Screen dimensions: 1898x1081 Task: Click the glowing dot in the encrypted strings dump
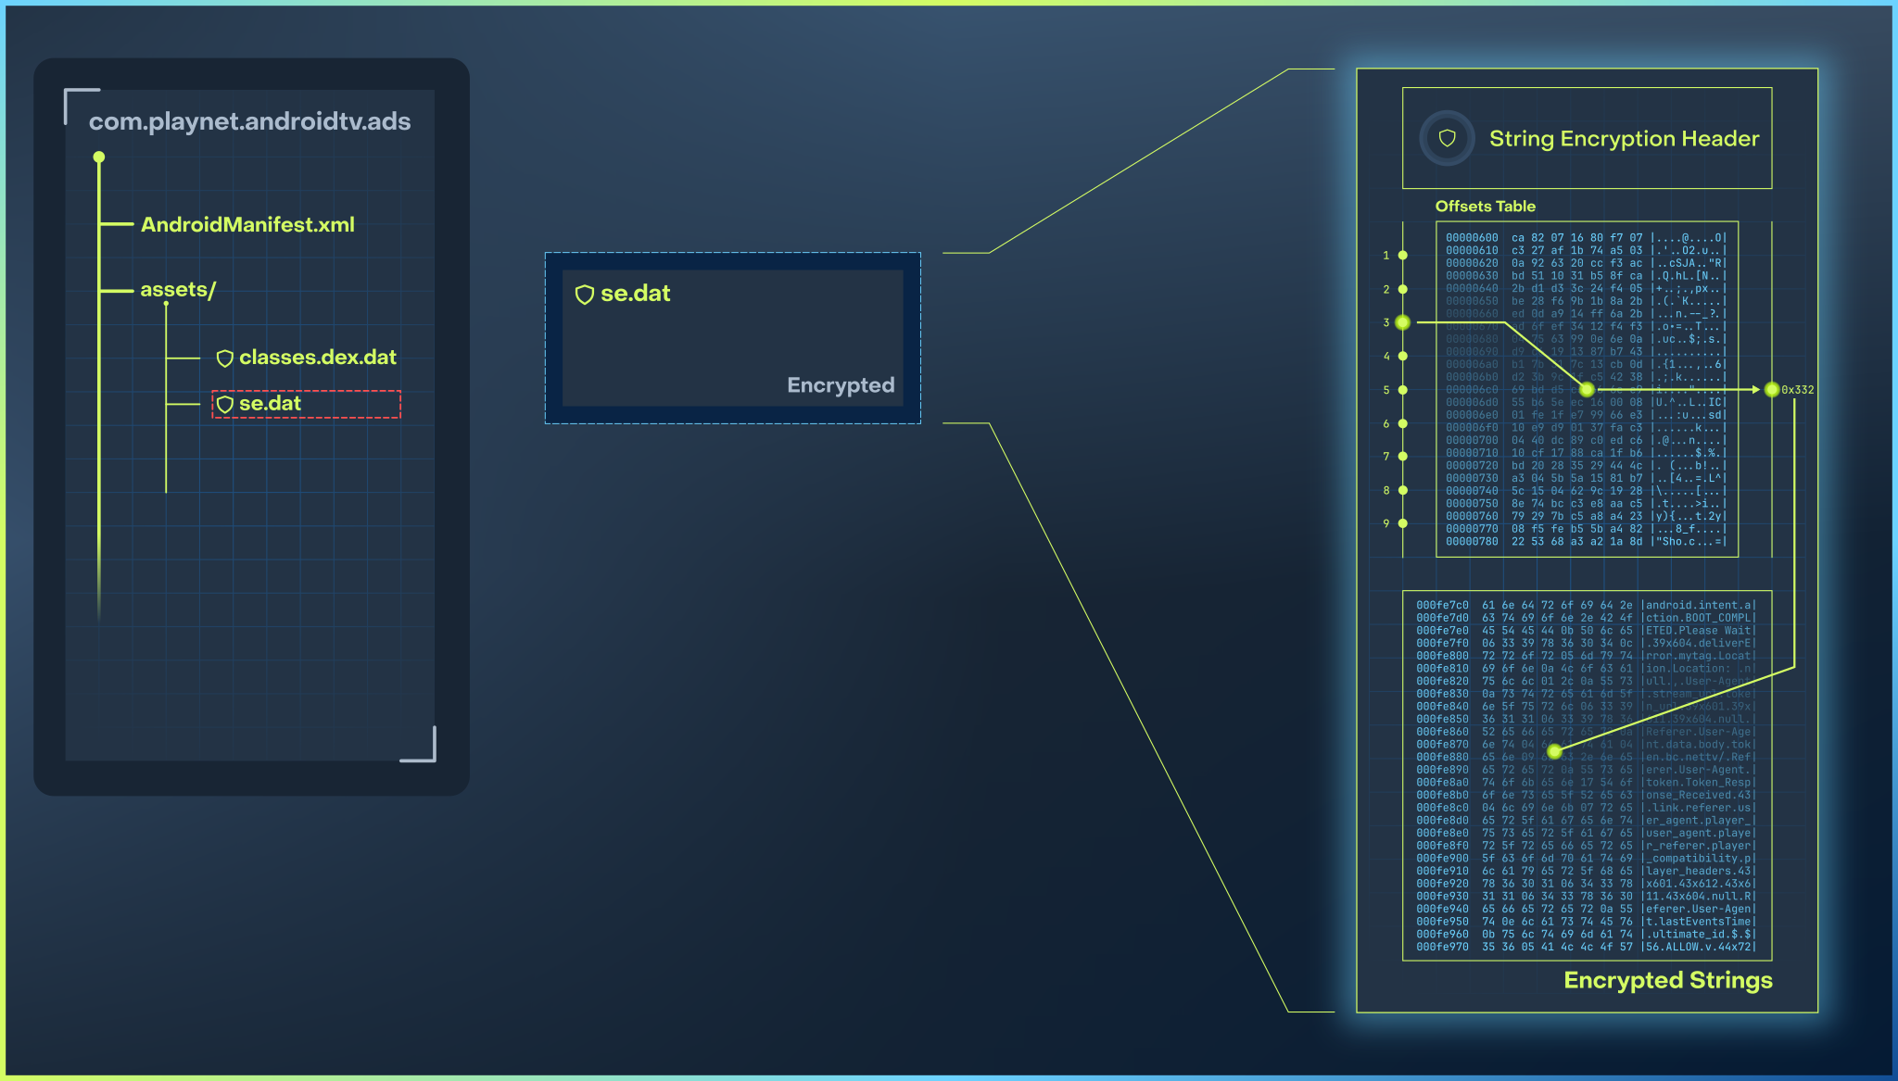coord(1554,751)
